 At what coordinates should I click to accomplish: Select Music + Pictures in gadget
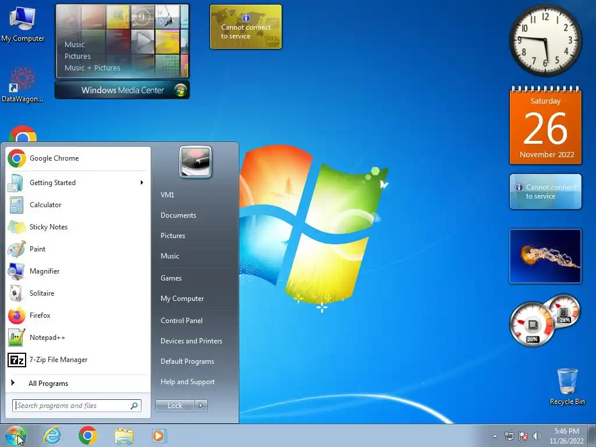pos(93,68)
